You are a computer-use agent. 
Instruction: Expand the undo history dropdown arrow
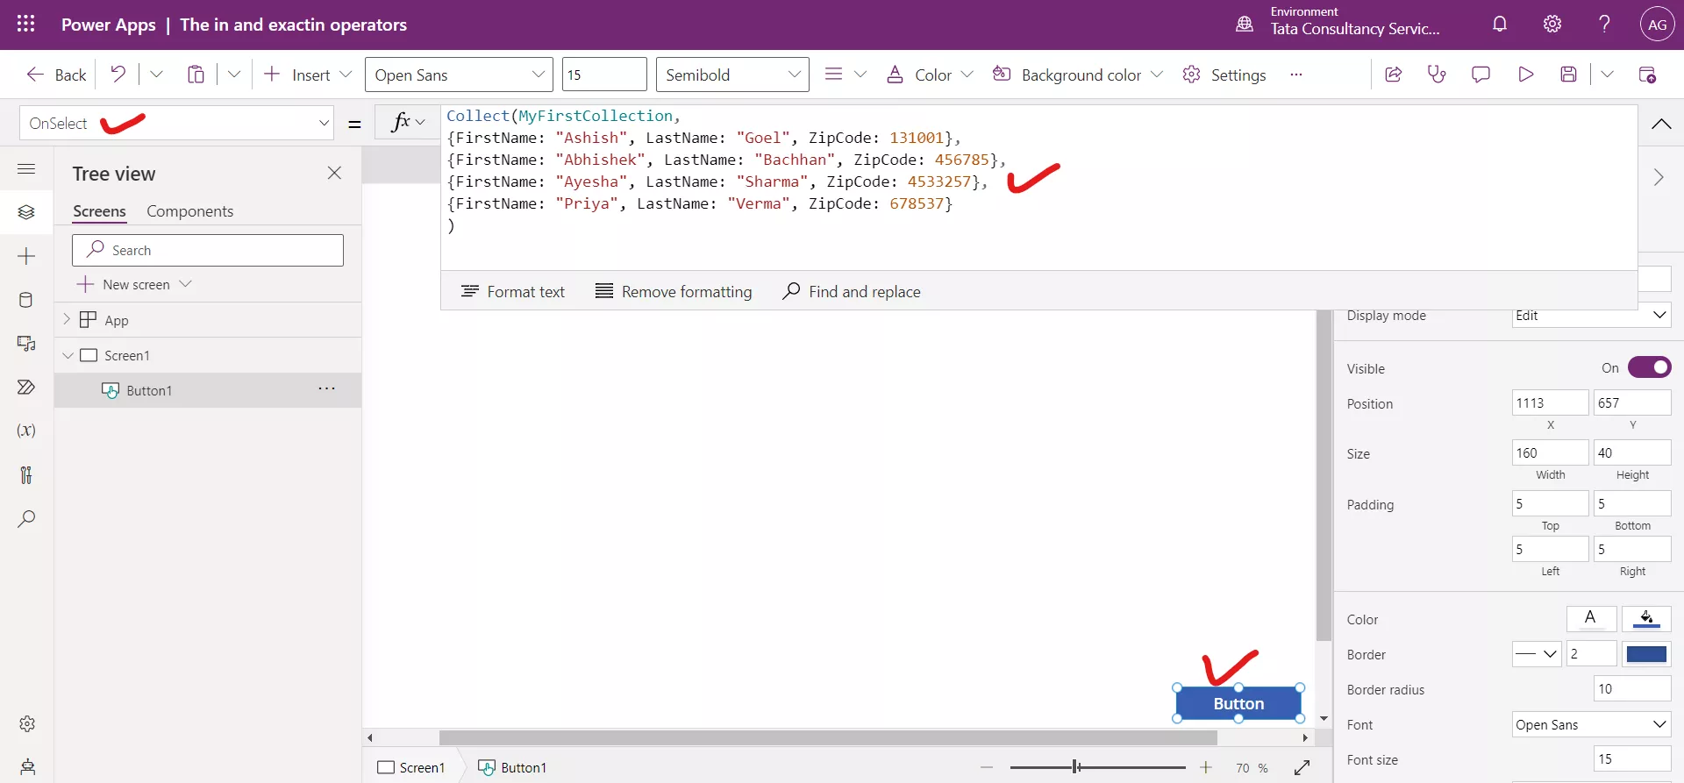click(156, 75)
